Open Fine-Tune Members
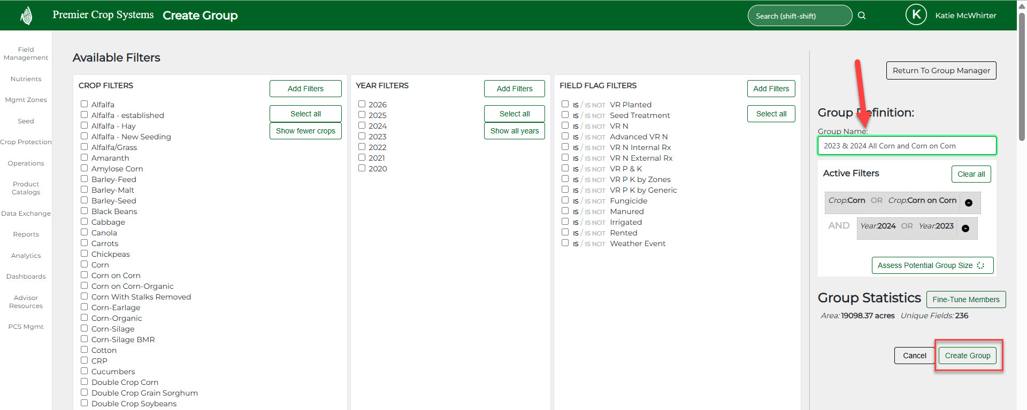Screen dimensions: 1027x410 click(x=965, y=299)
